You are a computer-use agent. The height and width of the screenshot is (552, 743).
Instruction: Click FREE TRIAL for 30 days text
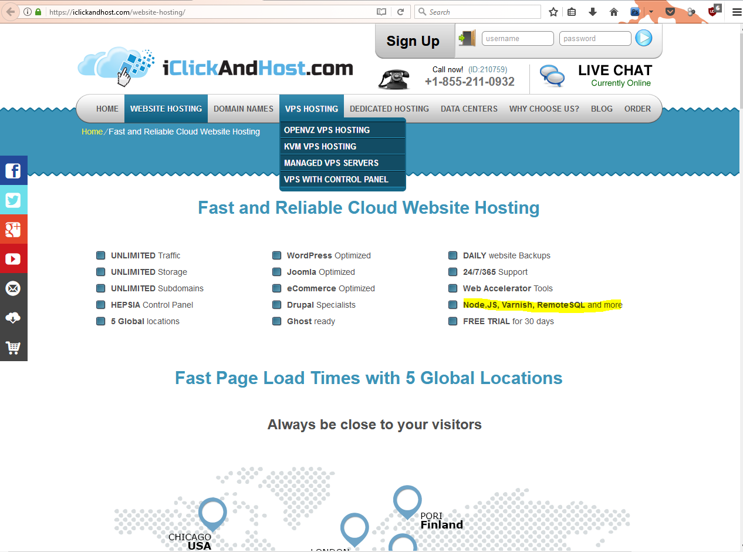point(508,321)
